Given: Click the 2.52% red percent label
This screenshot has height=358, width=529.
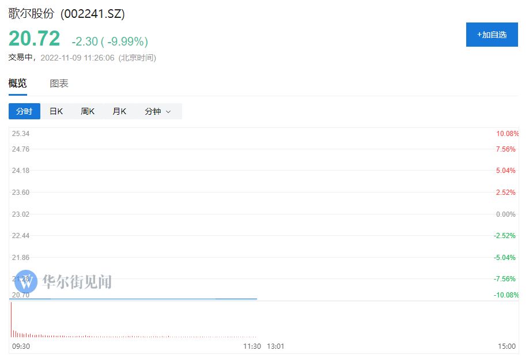Looking at the screenshot, I should click(x=505, y=193).
